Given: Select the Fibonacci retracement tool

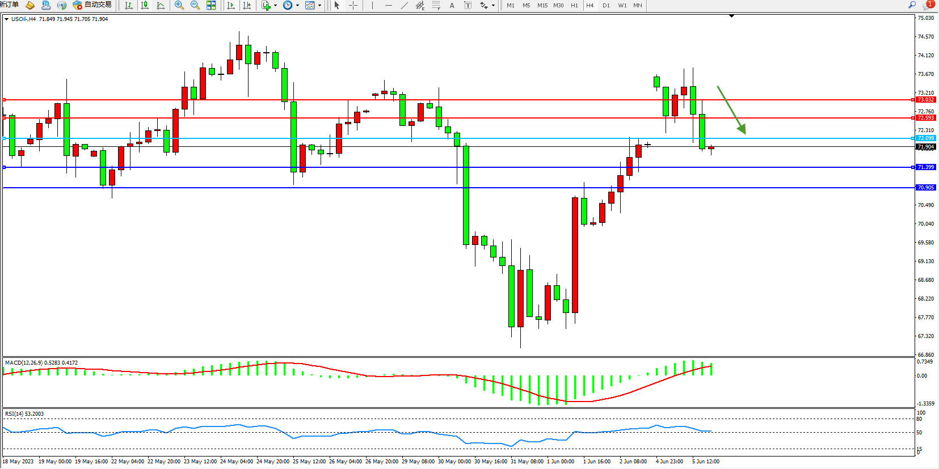Looking at the screenshot, I should [436, 5].
